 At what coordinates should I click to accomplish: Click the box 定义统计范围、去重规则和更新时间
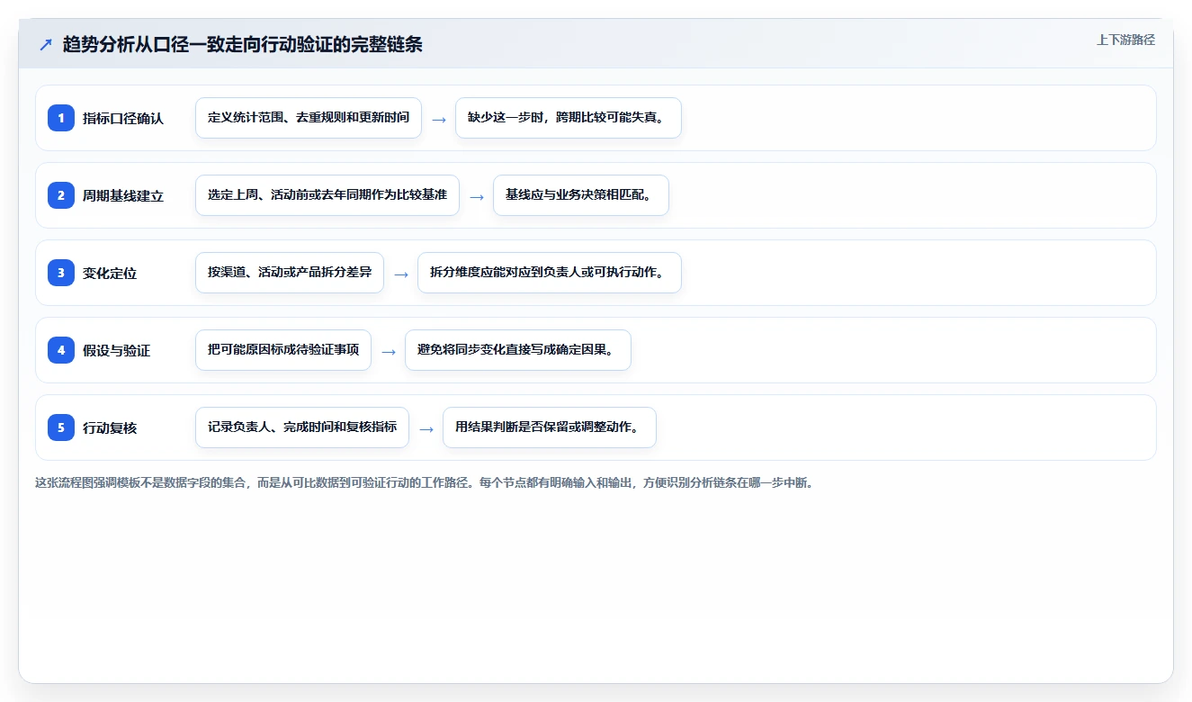pos(309,118)
